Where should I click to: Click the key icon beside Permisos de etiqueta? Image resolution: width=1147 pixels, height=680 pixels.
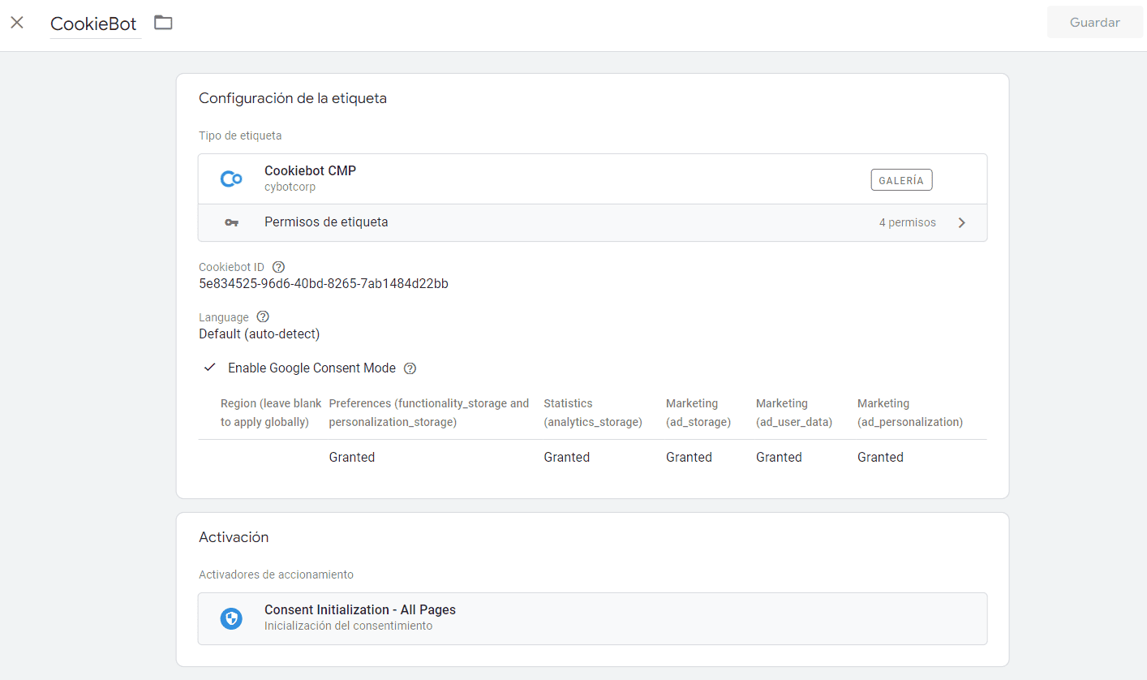point(231,222)
